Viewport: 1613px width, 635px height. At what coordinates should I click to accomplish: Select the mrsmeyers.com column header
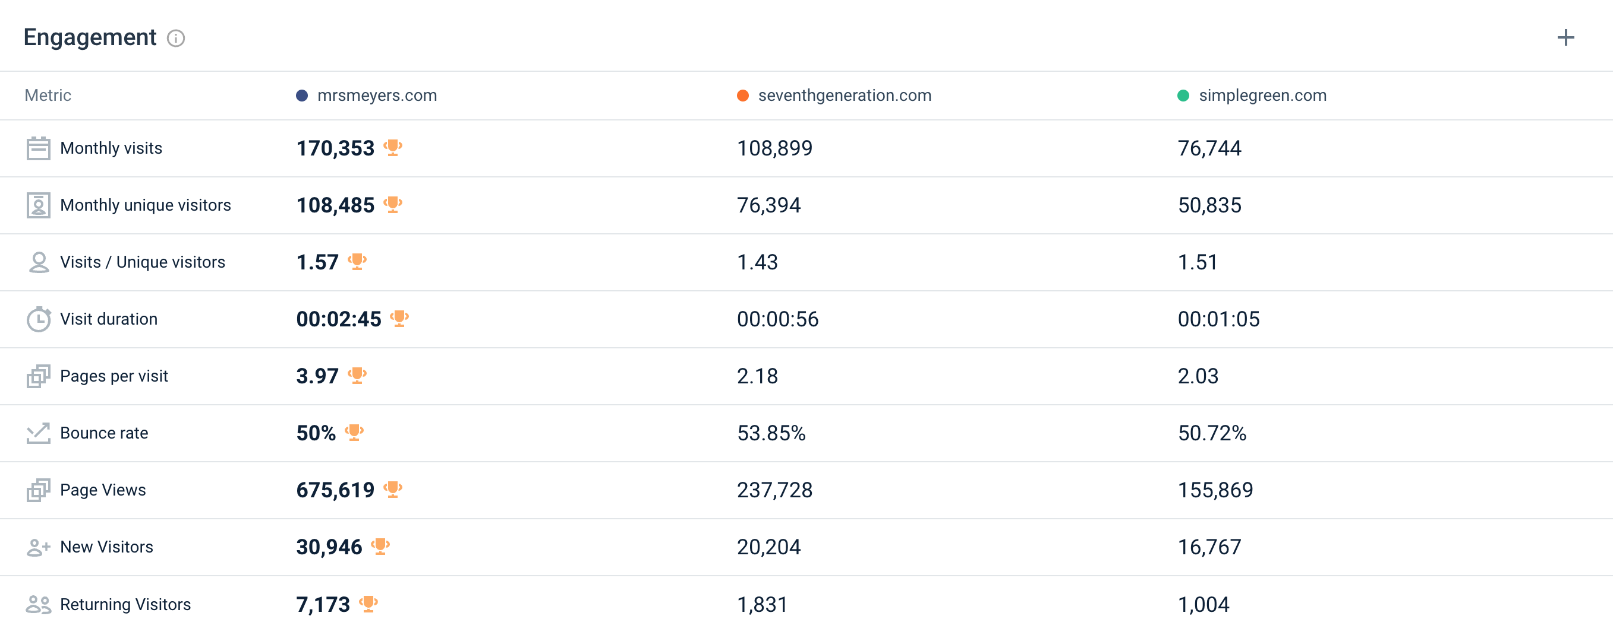pyautogui.click(x=366, y=95)
